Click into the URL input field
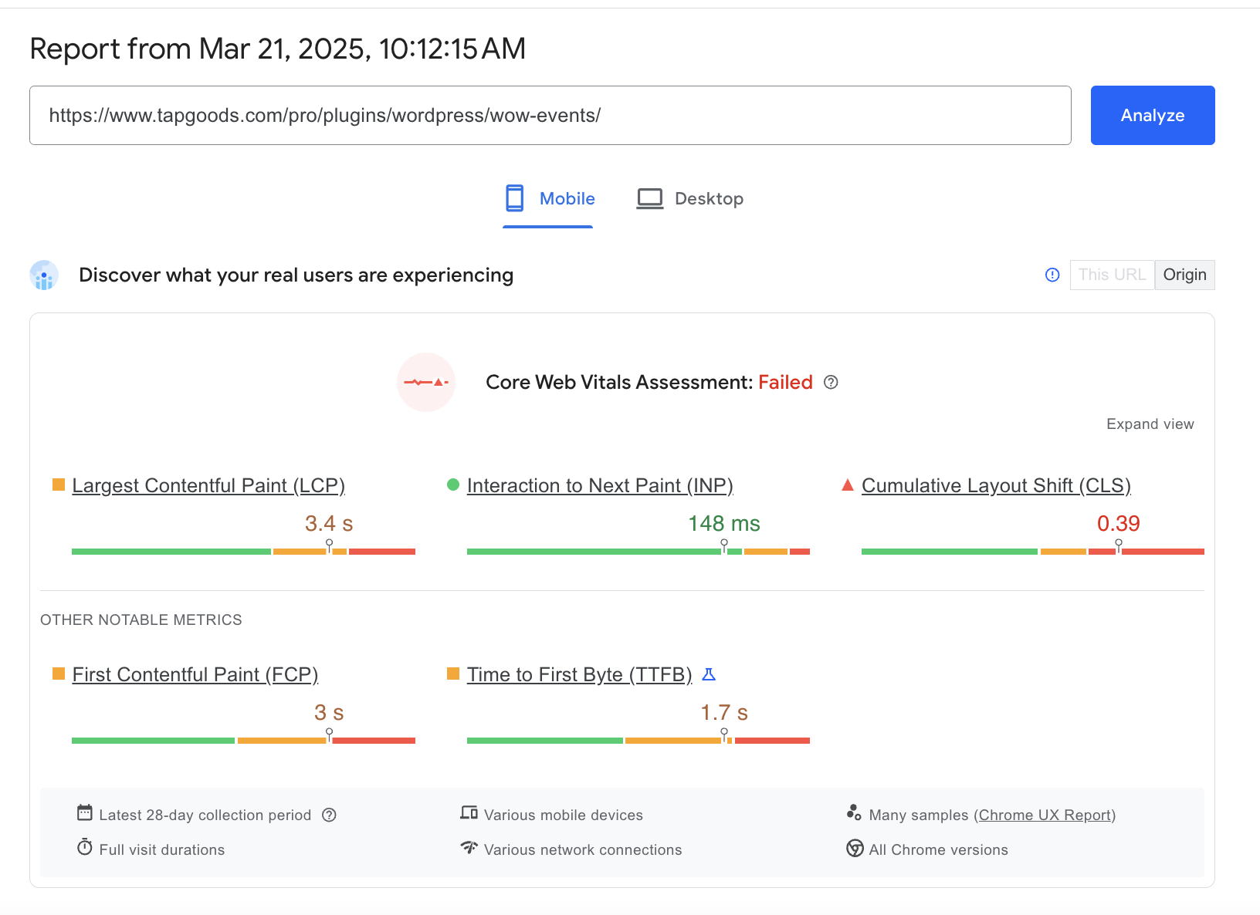This screenshot has height=915, width=1260. 550,116
